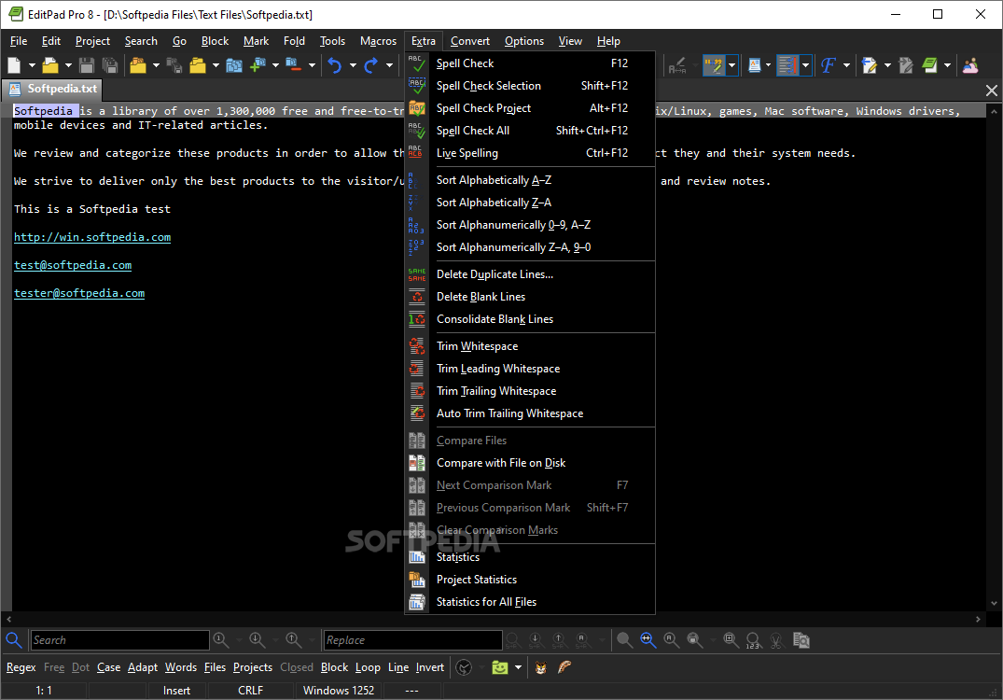Image resolution: width=1003 pixels, height=700 pixels.
Task: Click the blue project files icon
Action: point(234,65)
